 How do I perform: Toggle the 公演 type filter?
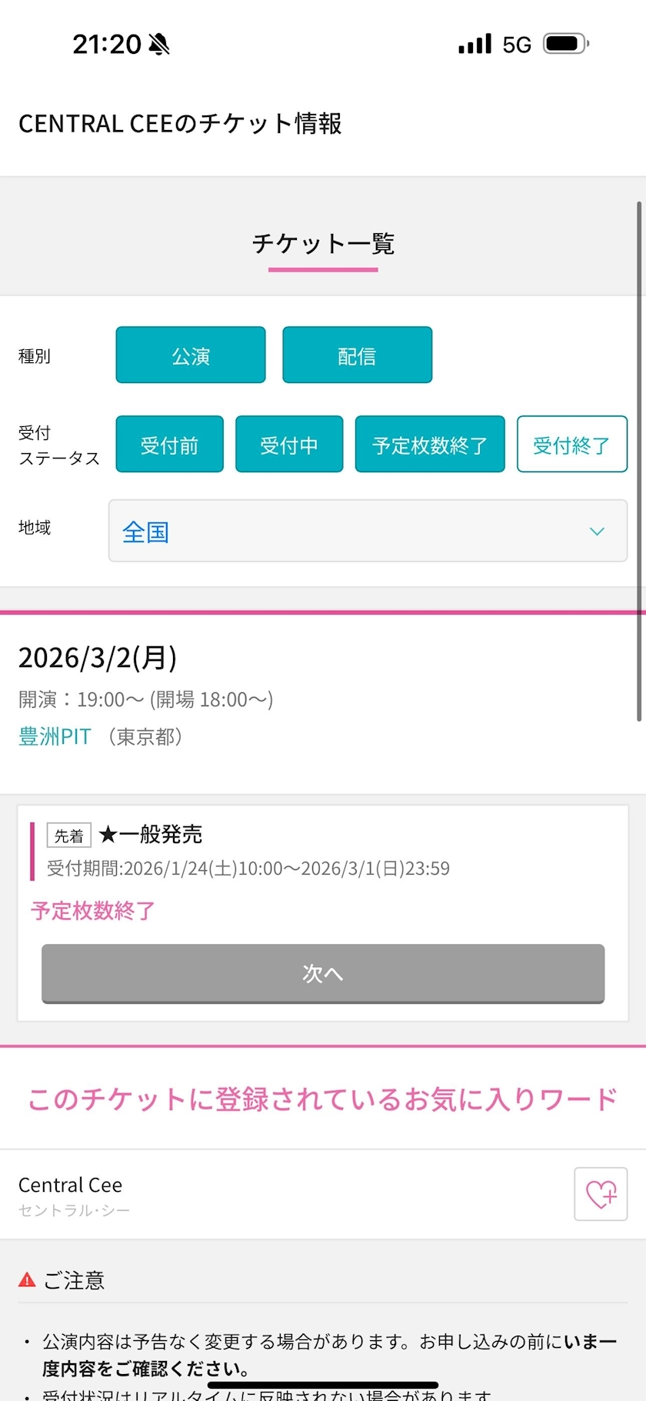(191, 355)
